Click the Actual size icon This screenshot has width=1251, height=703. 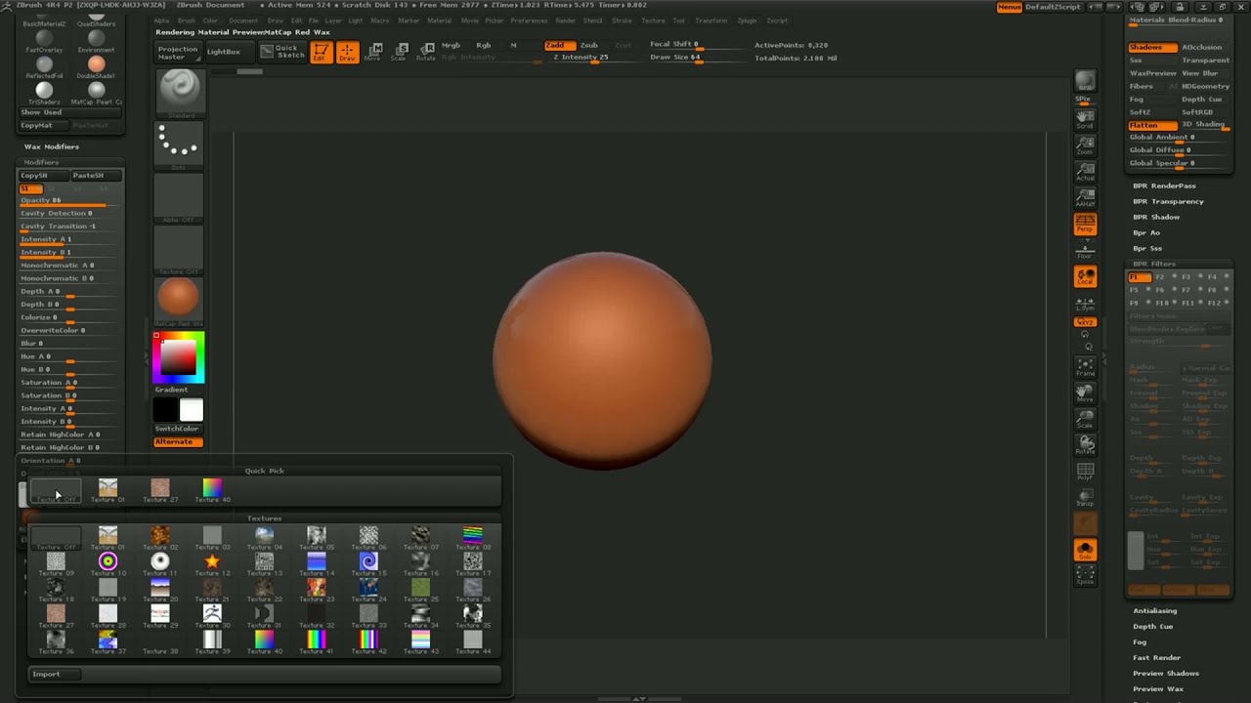point(1085,172)
